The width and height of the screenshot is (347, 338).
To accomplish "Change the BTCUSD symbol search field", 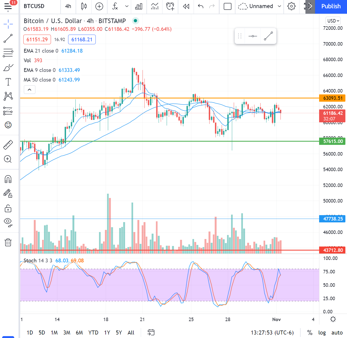I will pyautogui.click(x=34, y=6).
